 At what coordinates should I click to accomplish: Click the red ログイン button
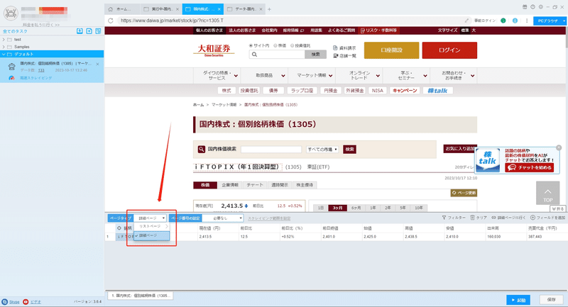[x=449, y=50]
